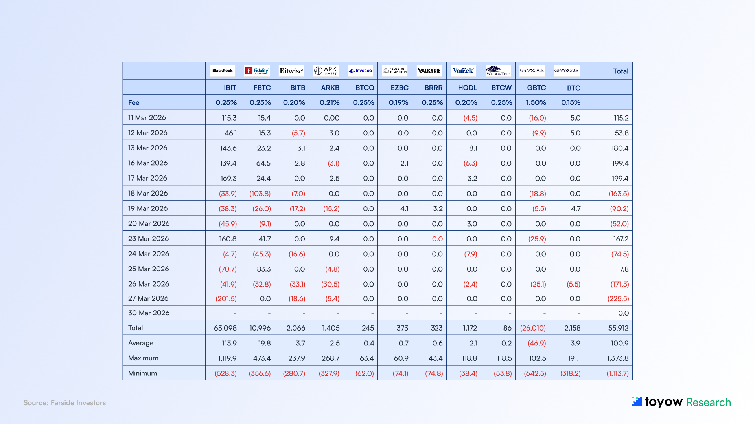Viewport: 755px width, 424px height.
Task: Click the 27 Mar 2026 IBIT value (201.5)
Action: (x=226, y=299)
